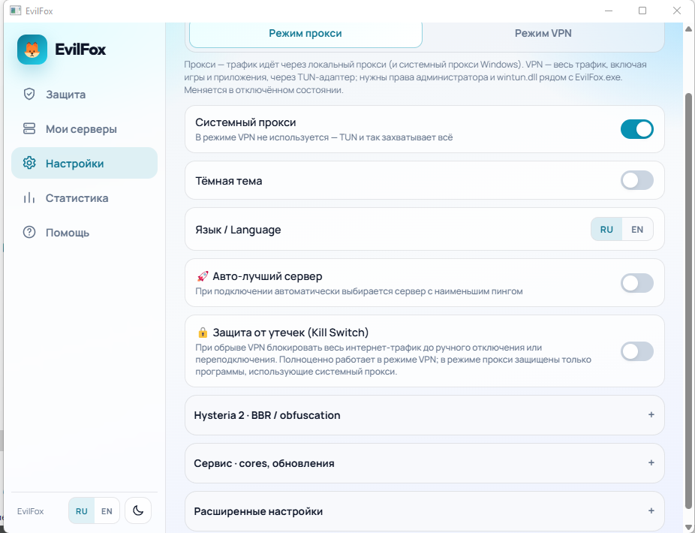Expand Сервис · cores, обновления plus sign
Image resolution: width=695 pixels, height=533 pixels.
tap(651, 462)
